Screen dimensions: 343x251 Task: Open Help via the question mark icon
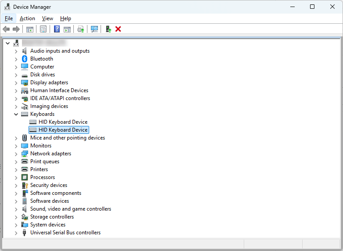tap(57, 29)
